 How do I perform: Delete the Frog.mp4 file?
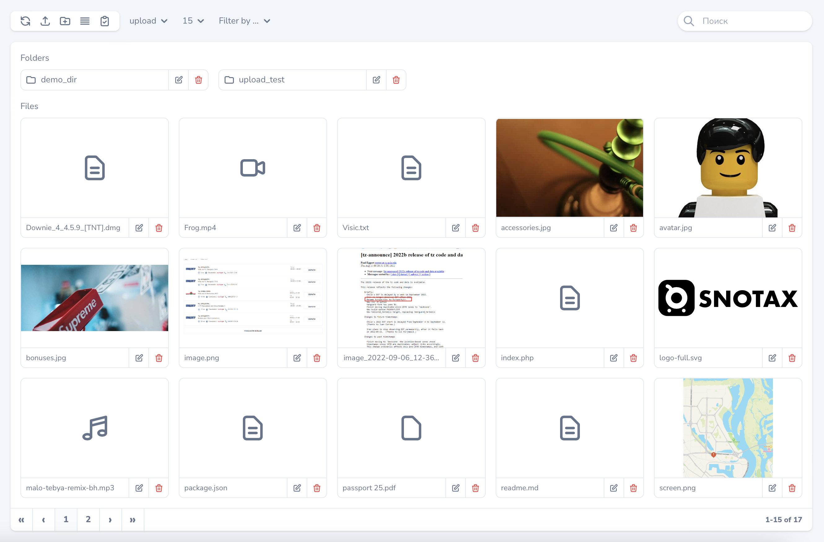point(317,228)
